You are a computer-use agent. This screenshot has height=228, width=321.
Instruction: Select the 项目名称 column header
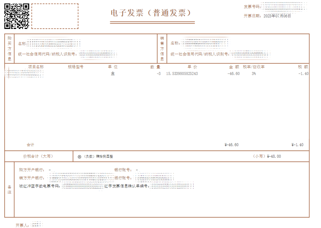[36, 67]
